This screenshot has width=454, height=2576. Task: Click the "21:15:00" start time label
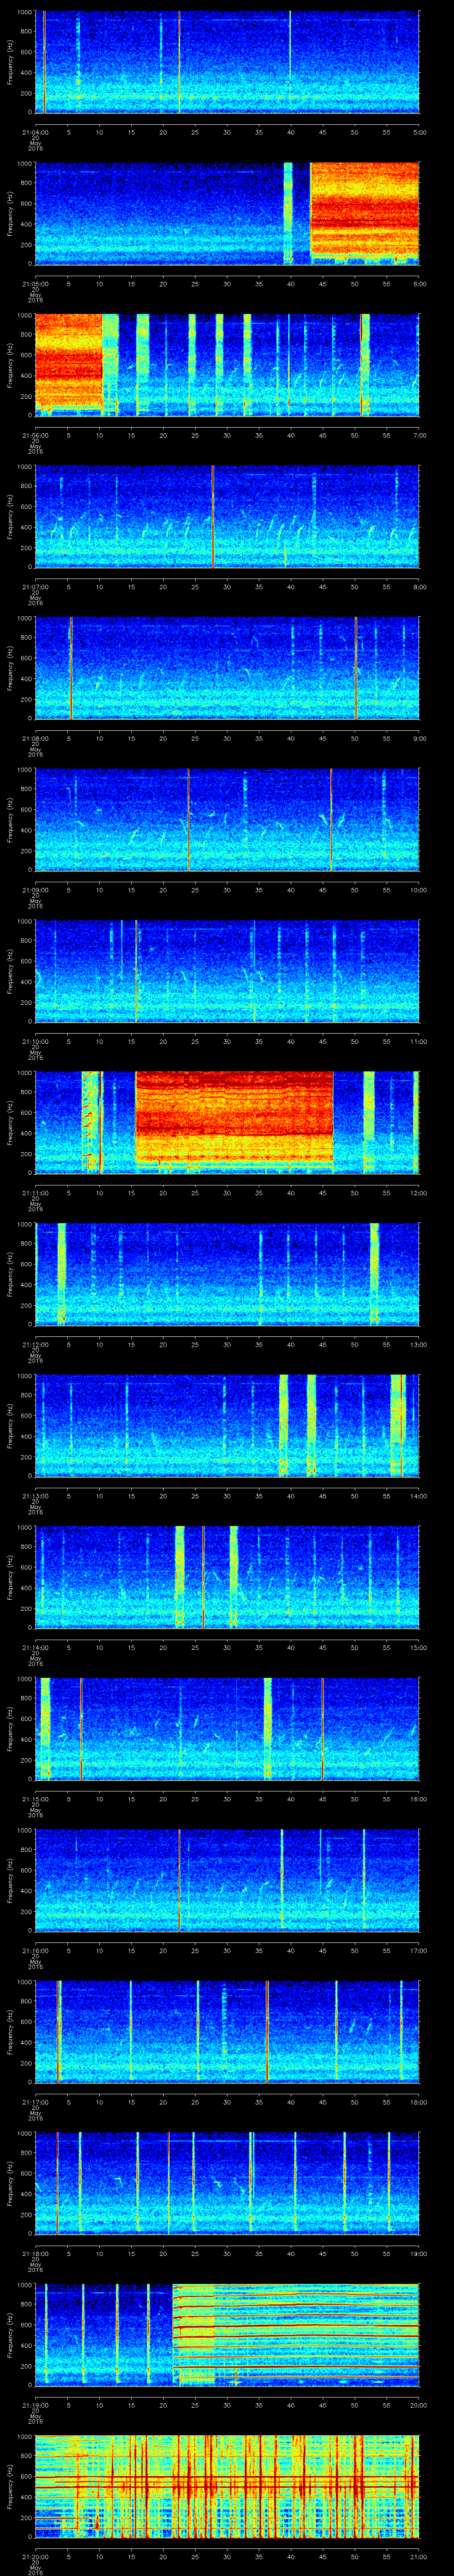tap(35, 1799)
